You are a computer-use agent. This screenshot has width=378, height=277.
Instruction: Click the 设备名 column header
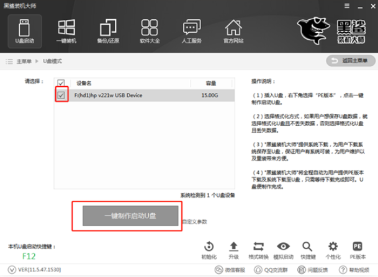pos(84,83)
